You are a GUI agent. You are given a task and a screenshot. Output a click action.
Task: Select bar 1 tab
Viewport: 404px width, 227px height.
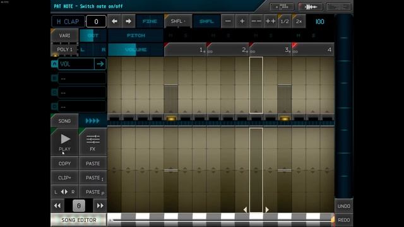pyautogui.click(x=185, y=50)
